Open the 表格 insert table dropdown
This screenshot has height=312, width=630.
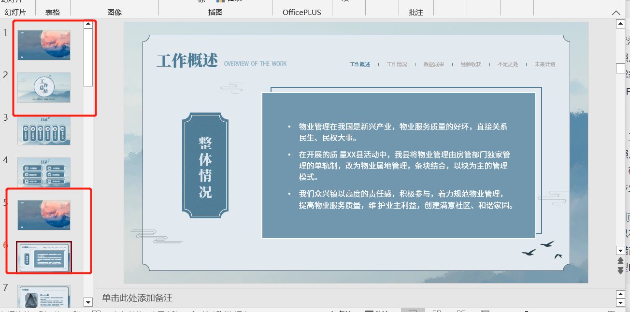point(53,12)
